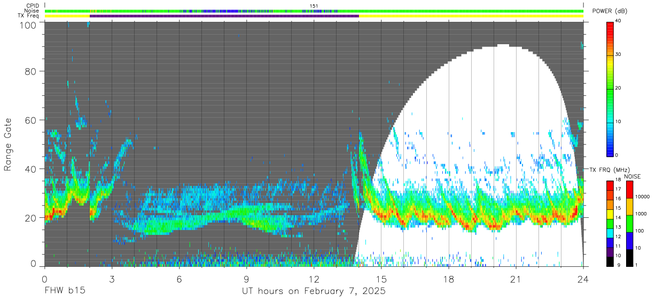Click the x-axis tick label '15'
Viewport: 656px width, 302px height.
point(381,280)
